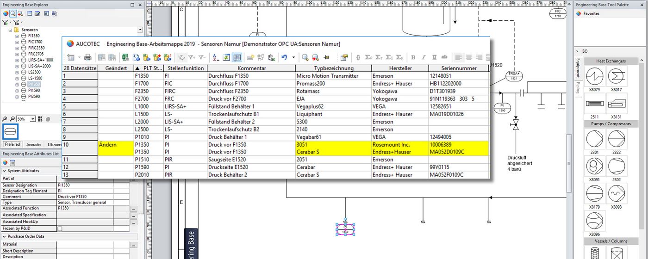The height and width of the screenshot is (259, 648).
Task: Switch to the Acoustic tab
Action: click(x=33, y=145)
